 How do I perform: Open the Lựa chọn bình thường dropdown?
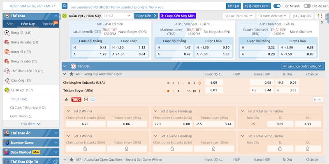302,66
